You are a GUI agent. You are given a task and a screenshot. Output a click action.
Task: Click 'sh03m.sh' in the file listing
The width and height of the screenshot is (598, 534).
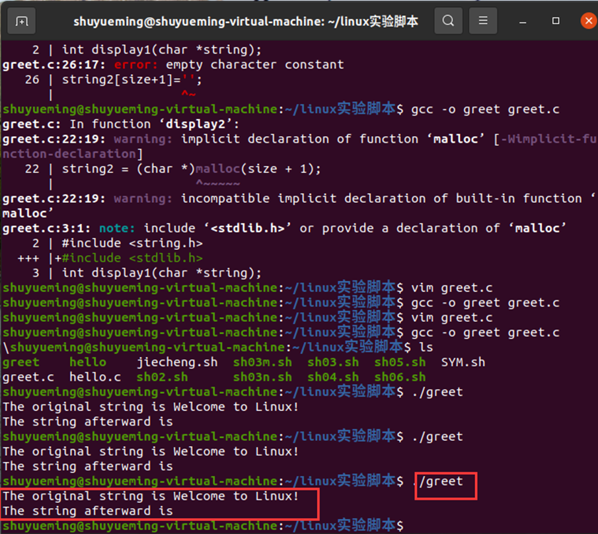(262, 362)
